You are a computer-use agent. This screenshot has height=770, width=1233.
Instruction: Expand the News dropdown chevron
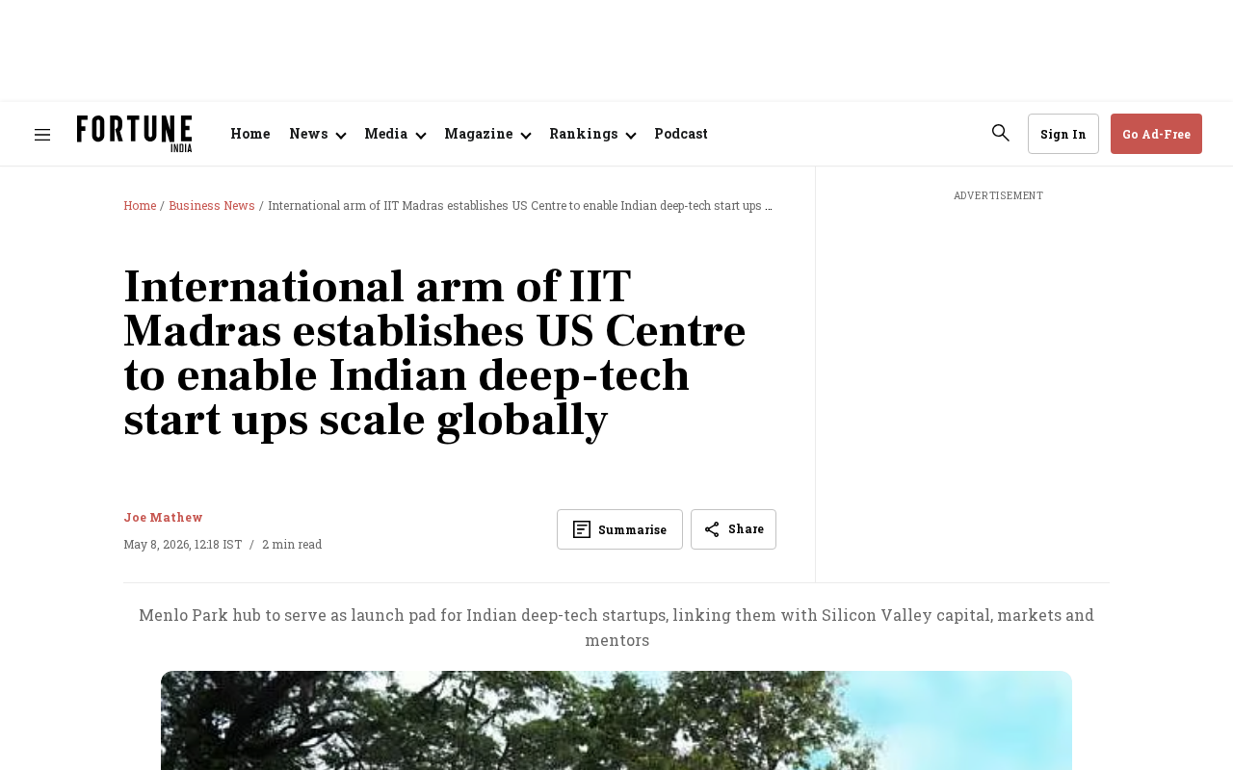tap(340, 136)
